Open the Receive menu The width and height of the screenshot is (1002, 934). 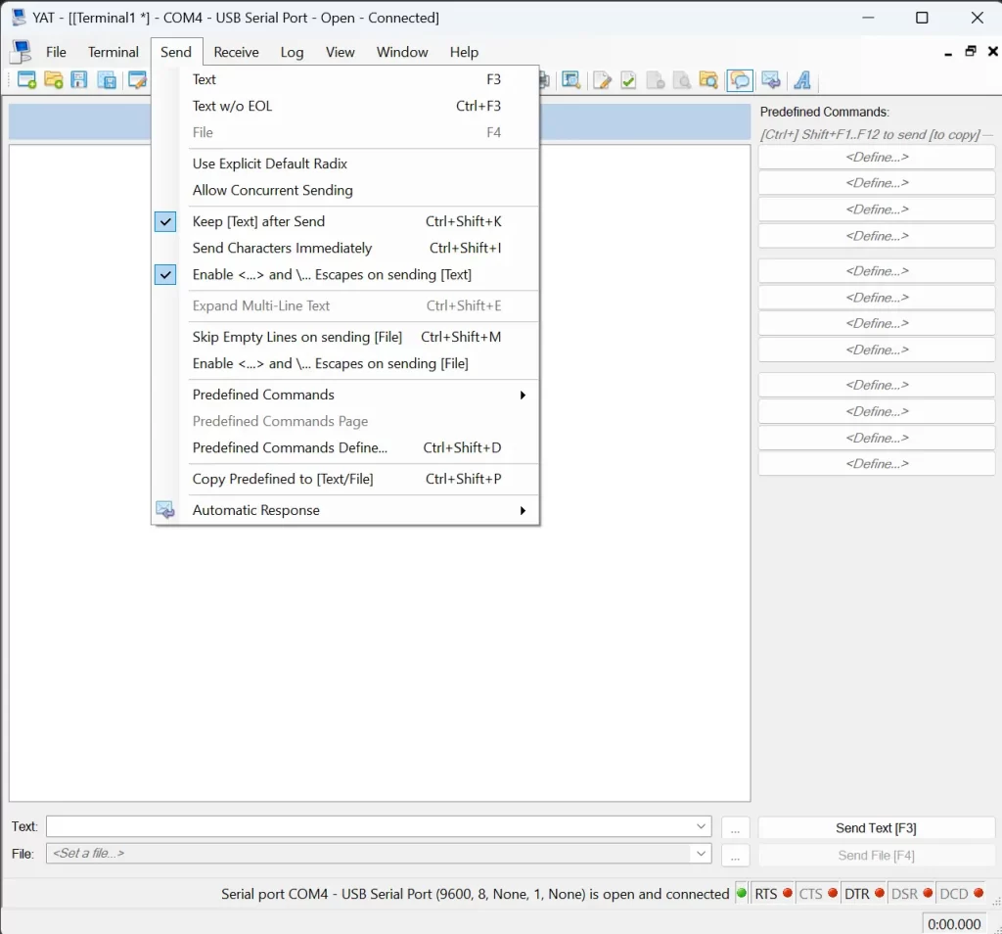click(x=237, y=52)
